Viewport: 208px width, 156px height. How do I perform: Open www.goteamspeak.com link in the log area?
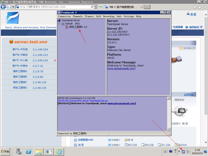[121, 103]
